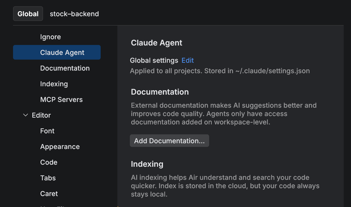Open Indexing settings from the sidebar
This screenshot has width=351, height=207.
click(54, 84)
